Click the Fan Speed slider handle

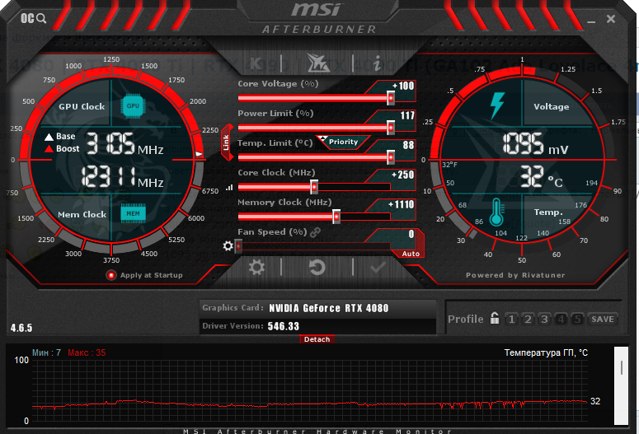point(238,246)
